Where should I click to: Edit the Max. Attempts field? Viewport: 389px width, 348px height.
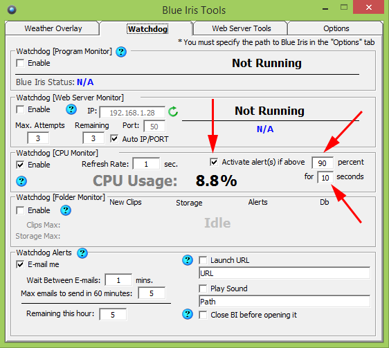click(38, 138)
